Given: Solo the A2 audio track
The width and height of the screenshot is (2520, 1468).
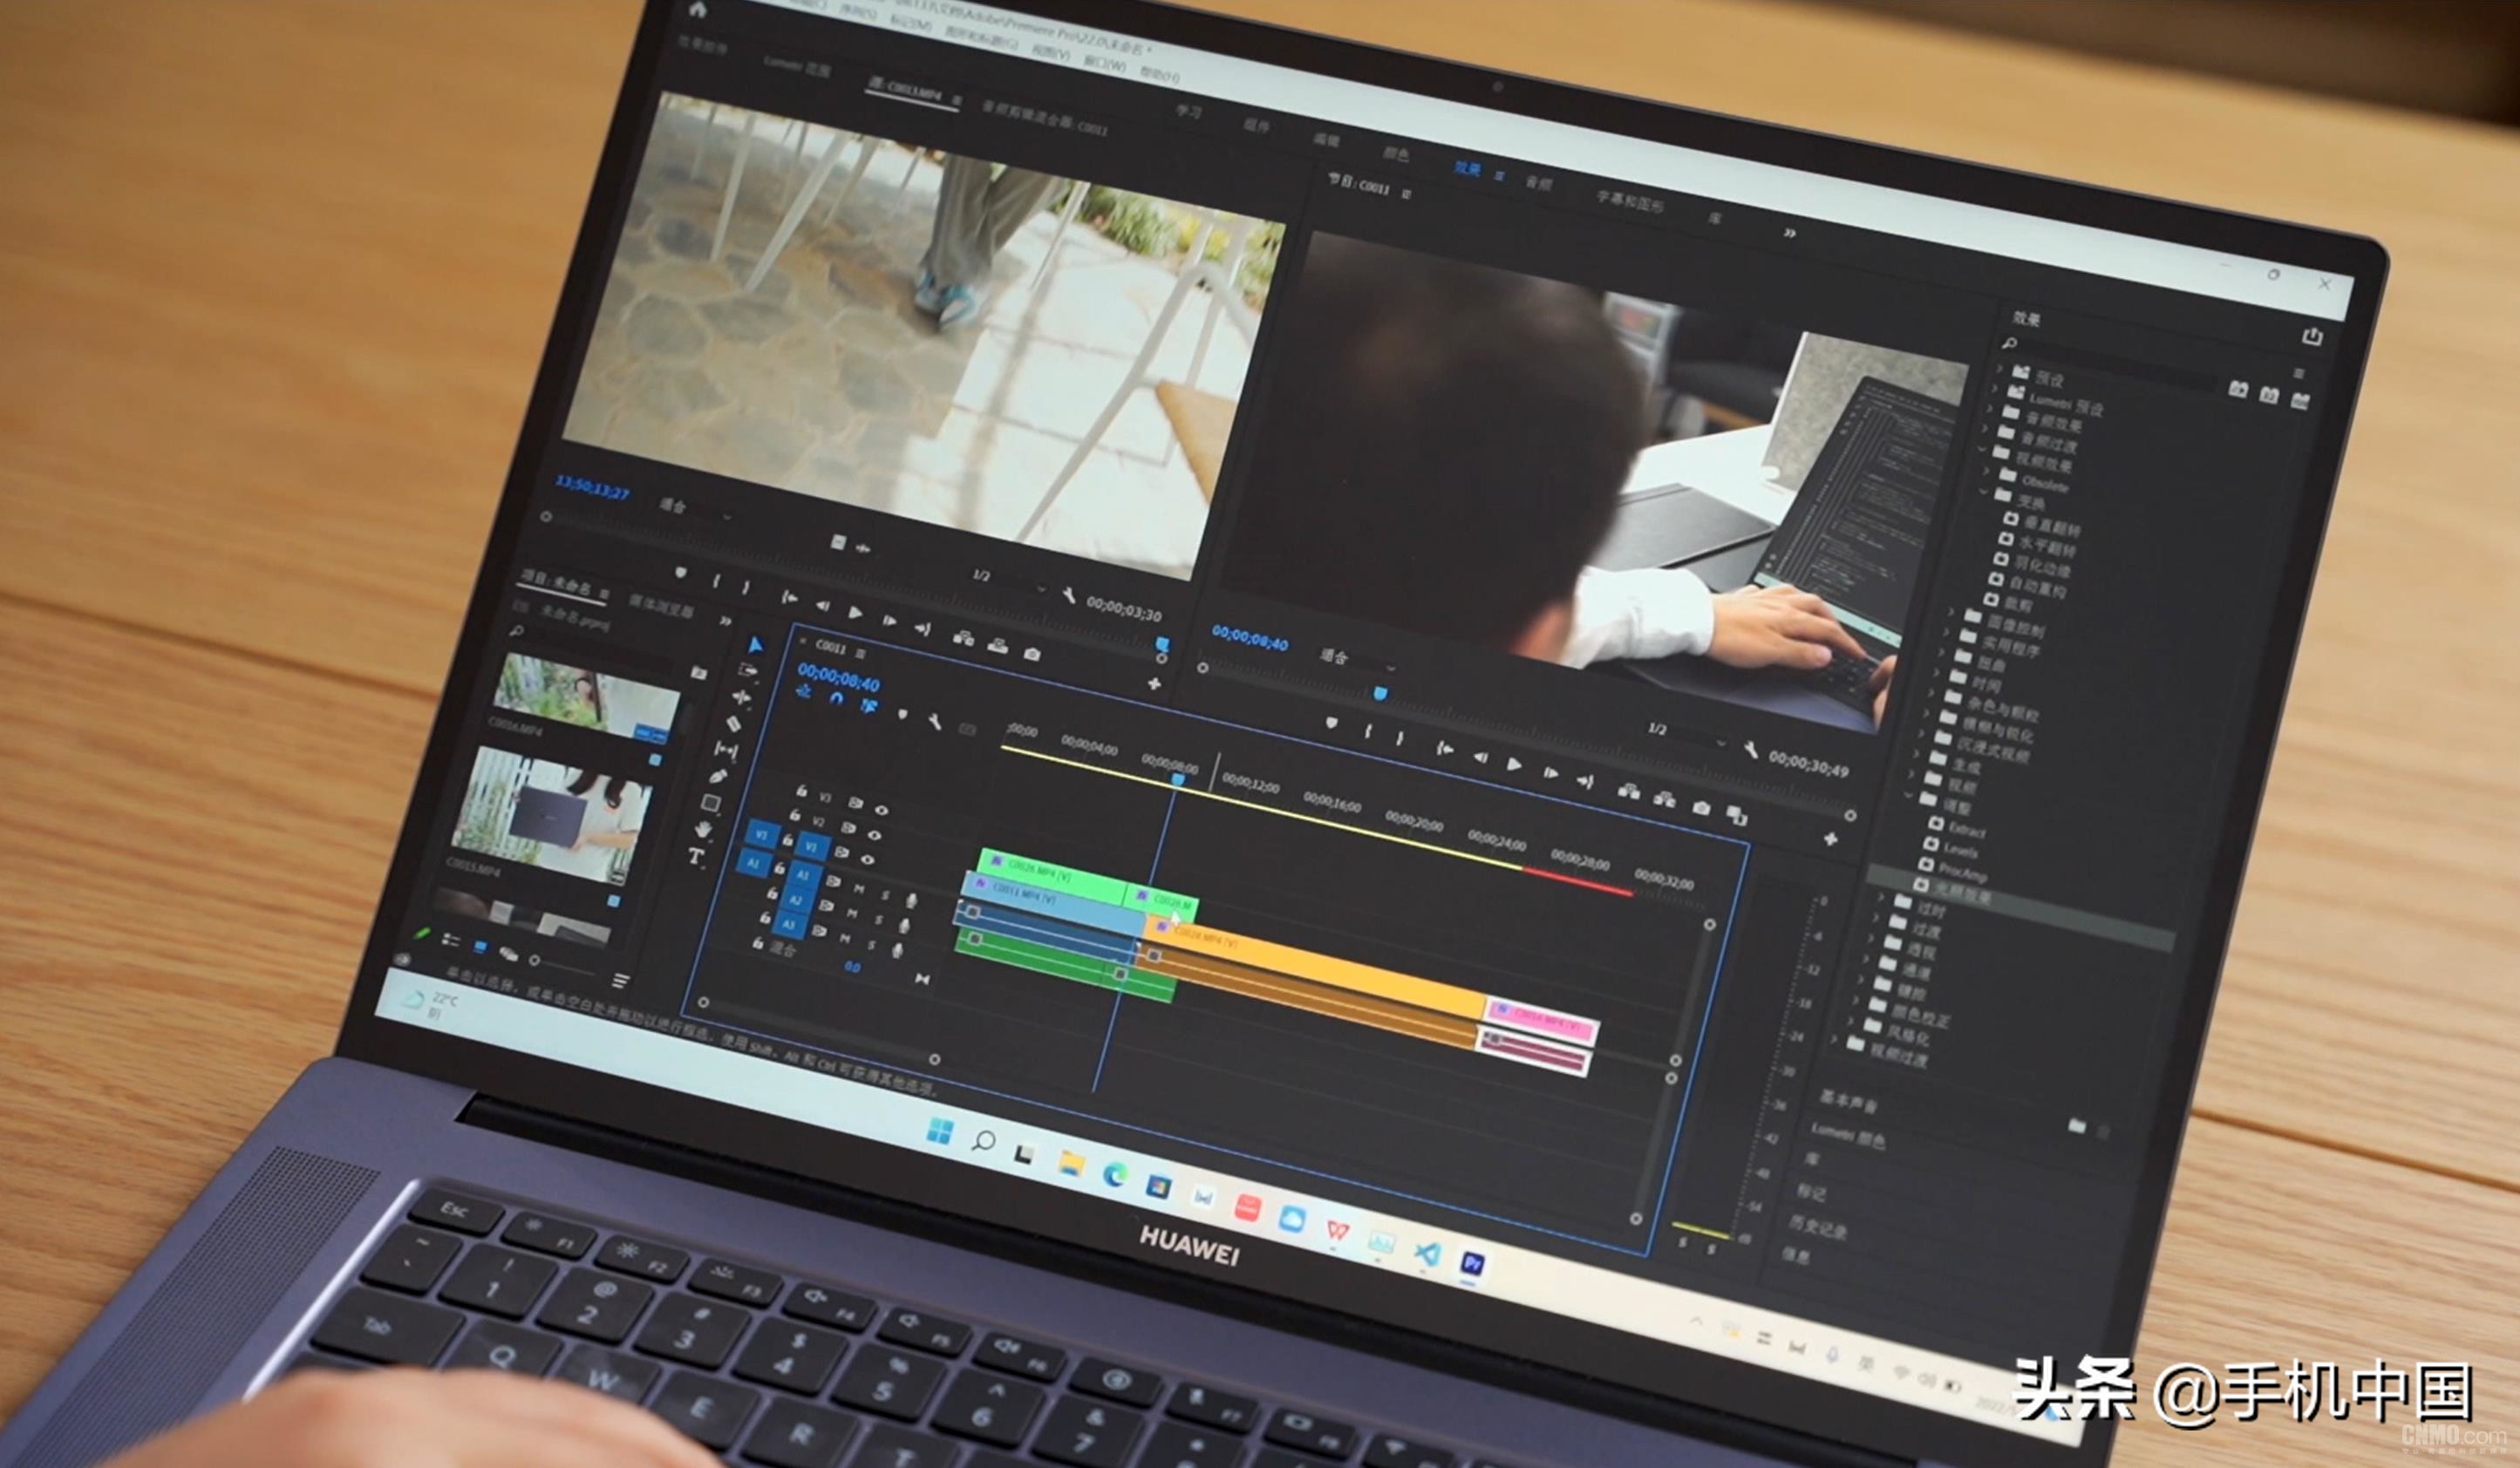Looking at the screenshot, I should [879, 919].
